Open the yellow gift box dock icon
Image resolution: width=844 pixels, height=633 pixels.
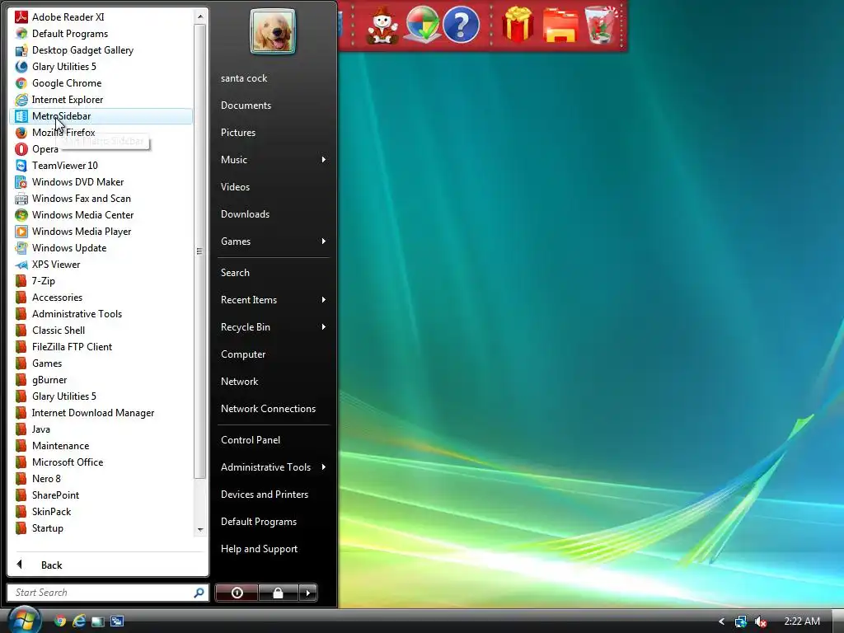[518, 24]
